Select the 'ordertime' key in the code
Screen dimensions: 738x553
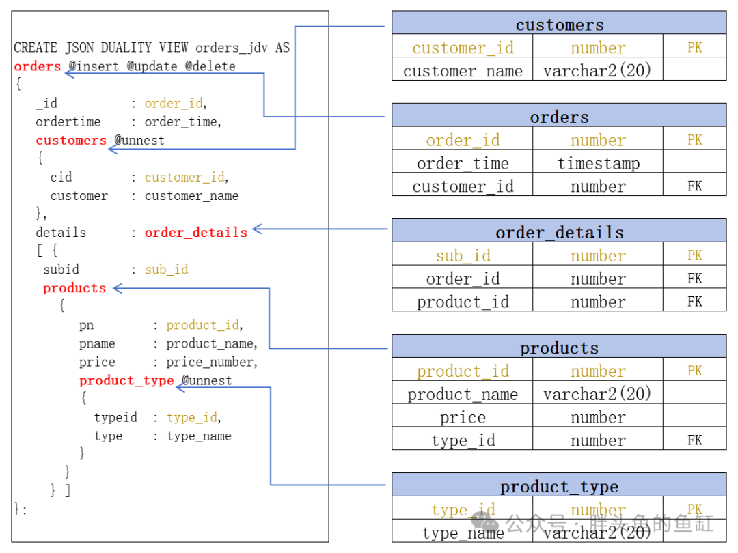[68, 122]
